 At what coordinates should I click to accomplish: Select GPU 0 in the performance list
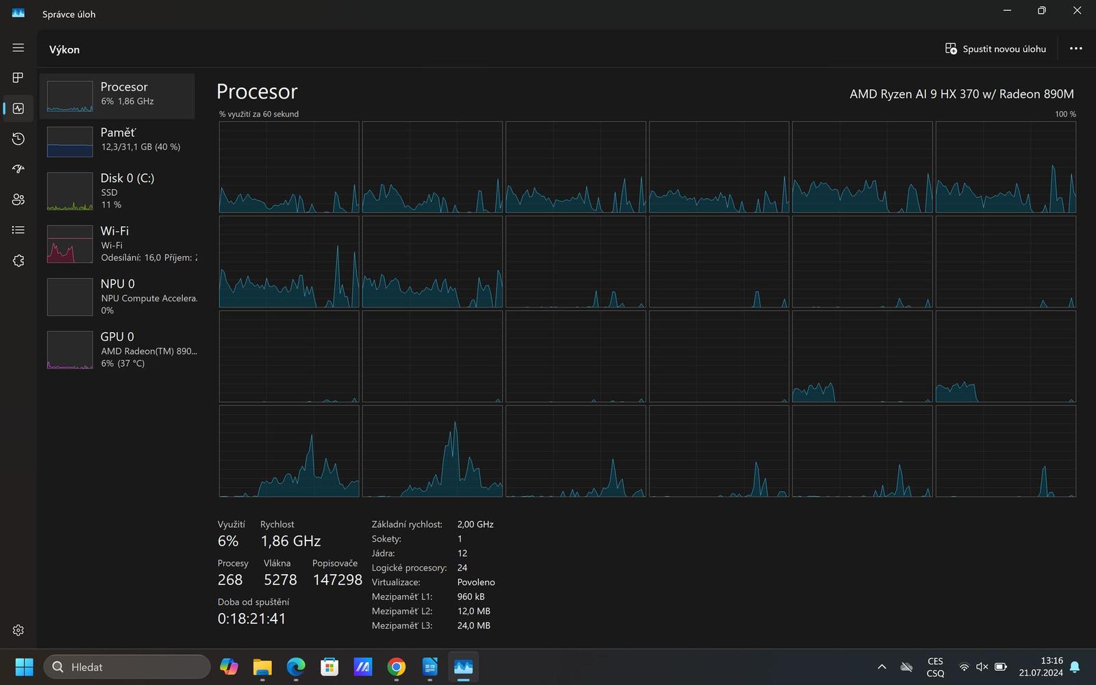[x=117, y=349]
